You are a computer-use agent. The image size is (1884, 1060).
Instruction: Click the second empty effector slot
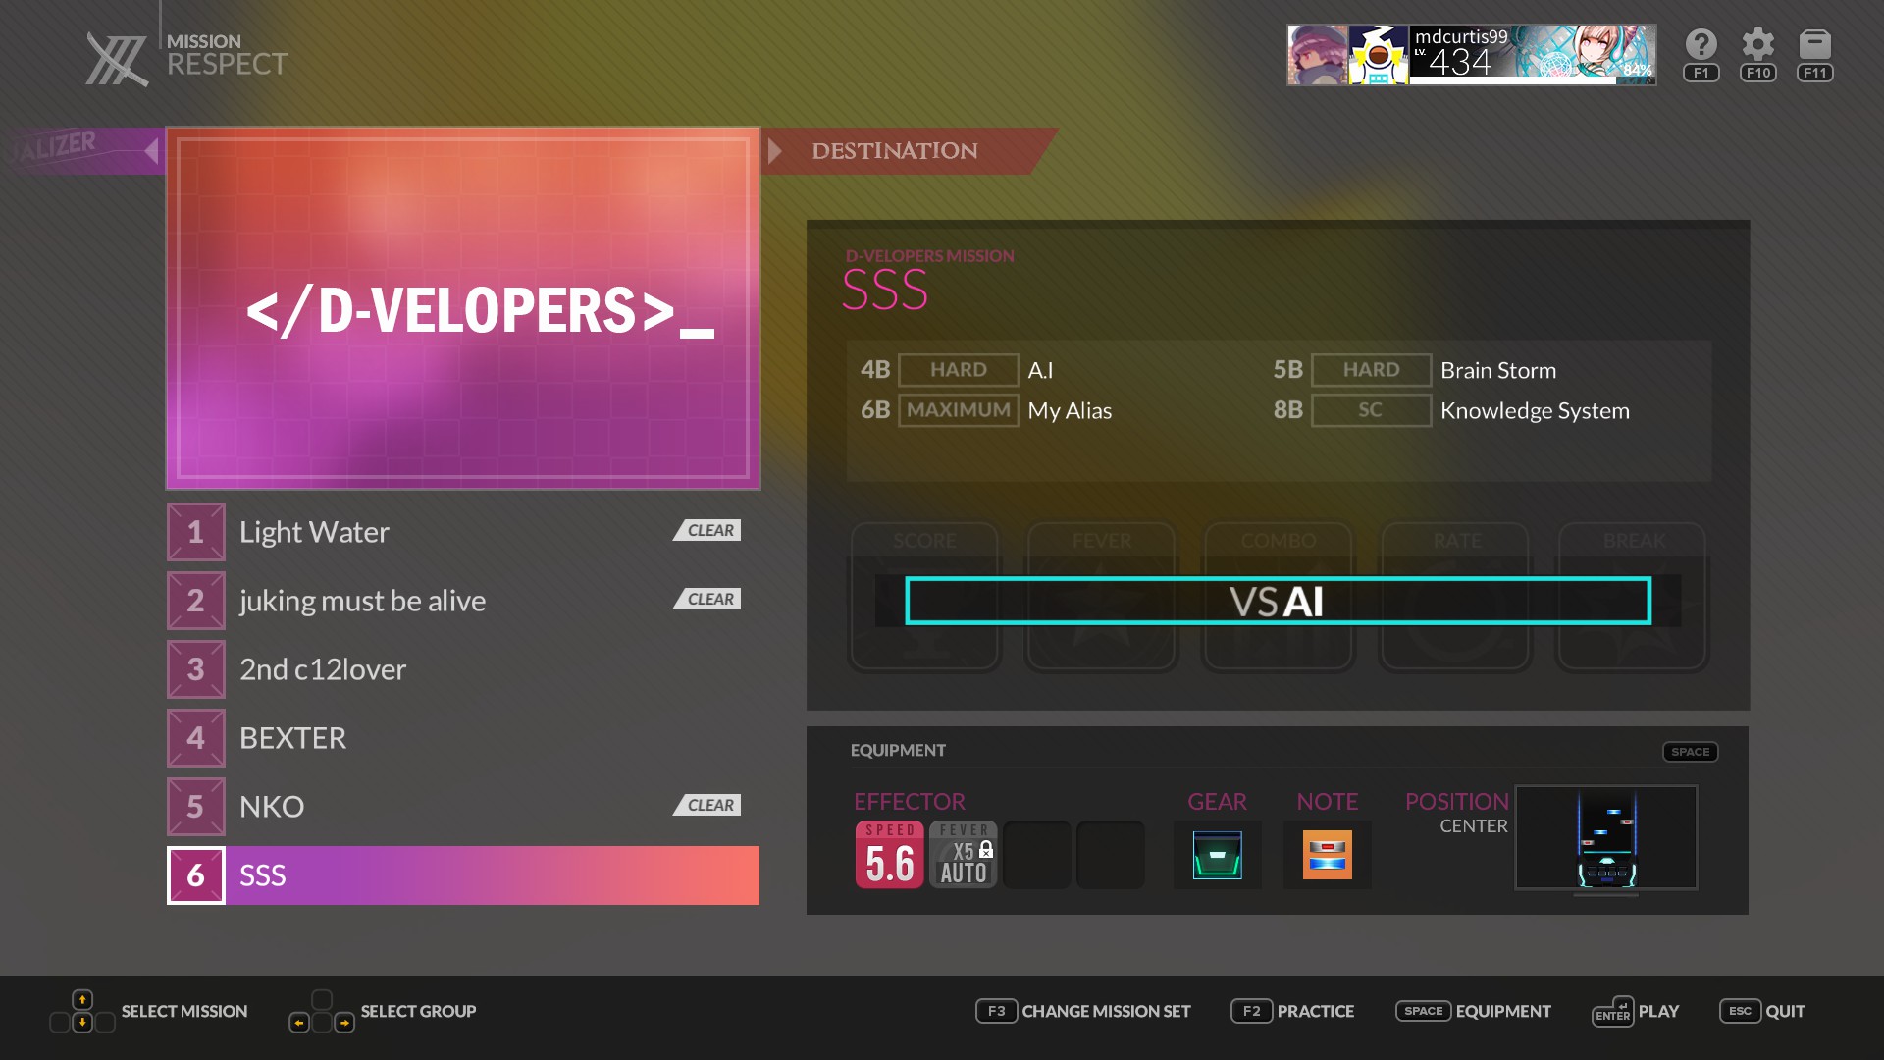(1110, 855)
